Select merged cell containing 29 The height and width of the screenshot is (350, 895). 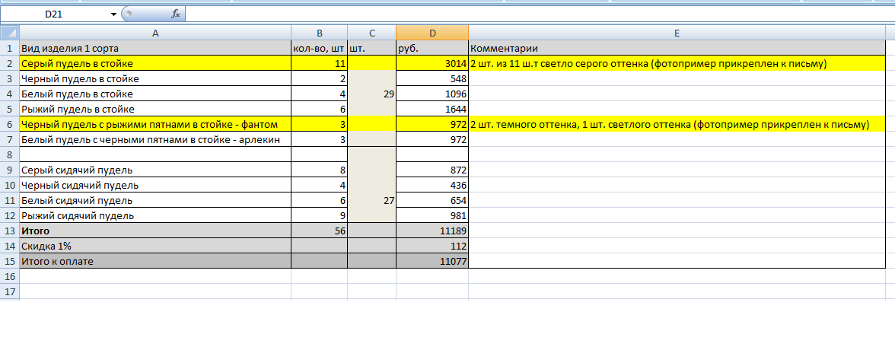371,94
